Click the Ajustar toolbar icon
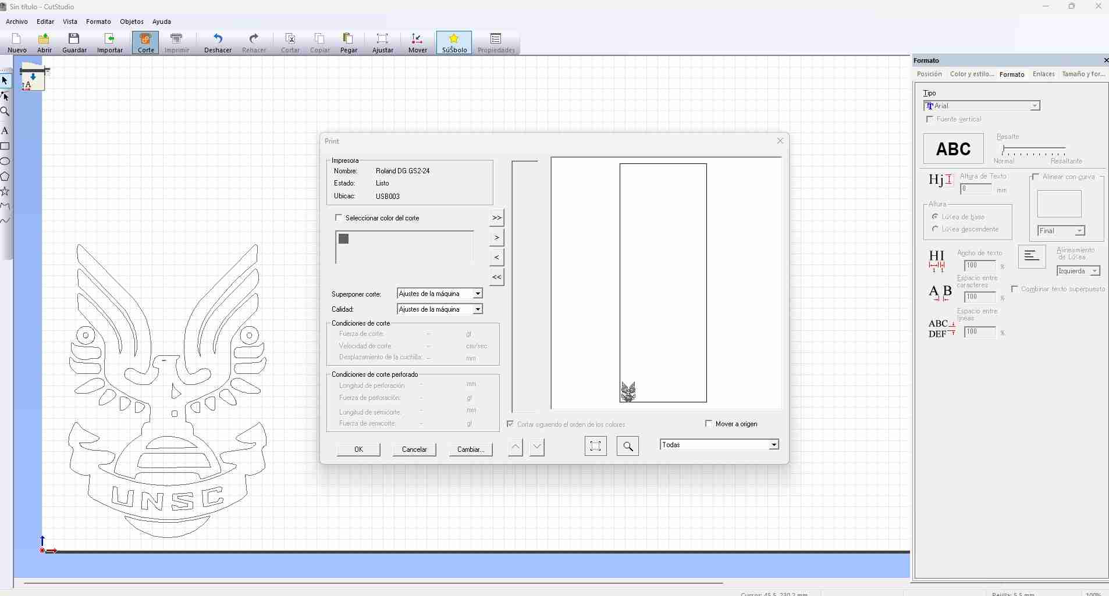 pos(382,43)
